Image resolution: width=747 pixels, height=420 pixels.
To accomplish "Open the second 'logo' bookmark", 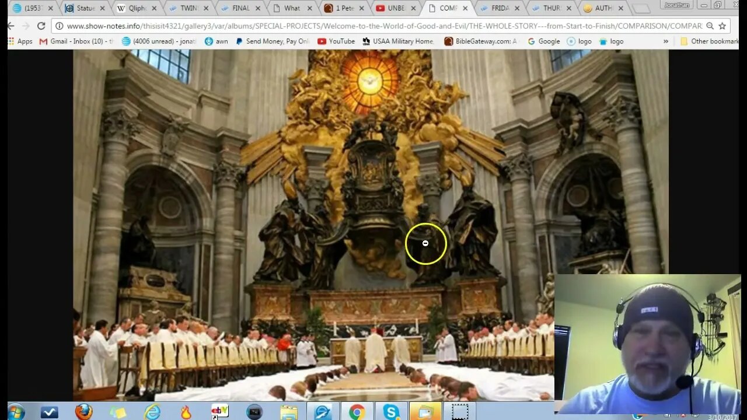I will point(610,41).
